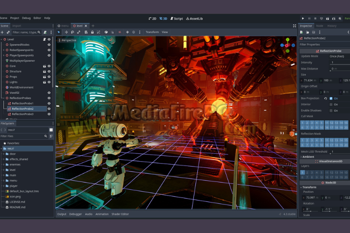Image resolution: width=350 pixels, height=233 pixels.
Task: Toggle visibility of Lights node
Action: point(49,82)
